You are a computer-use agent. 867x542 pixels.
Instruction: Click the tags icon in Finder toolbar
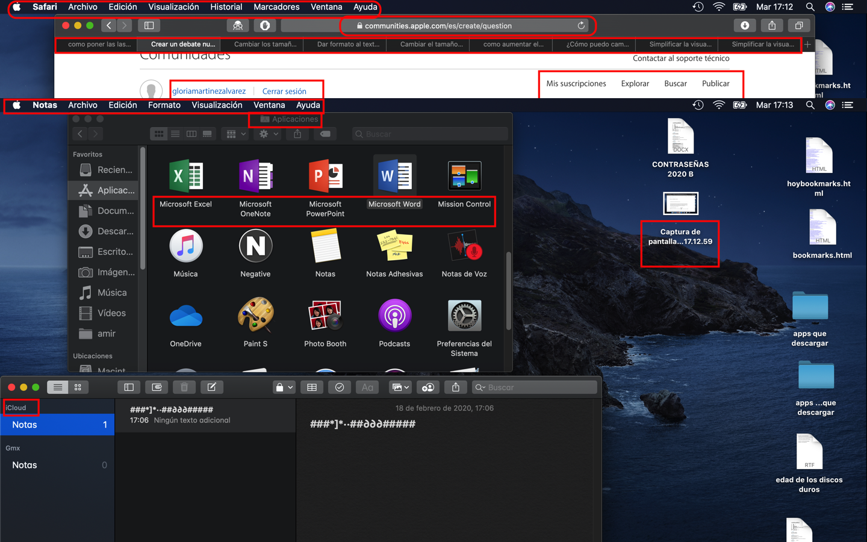click(x=325, y=134)
